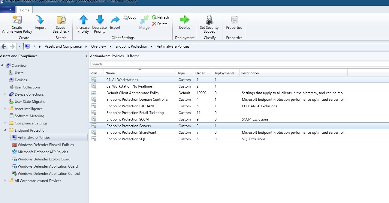Select the Default Client Antimalware Policy

click(x=239, y=93)
